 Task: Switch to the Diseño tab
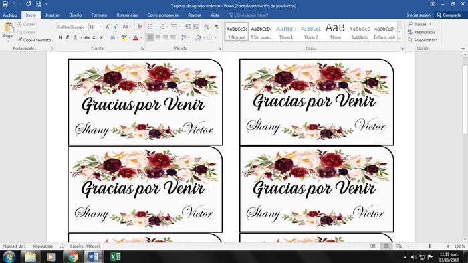tap(75, 15)
